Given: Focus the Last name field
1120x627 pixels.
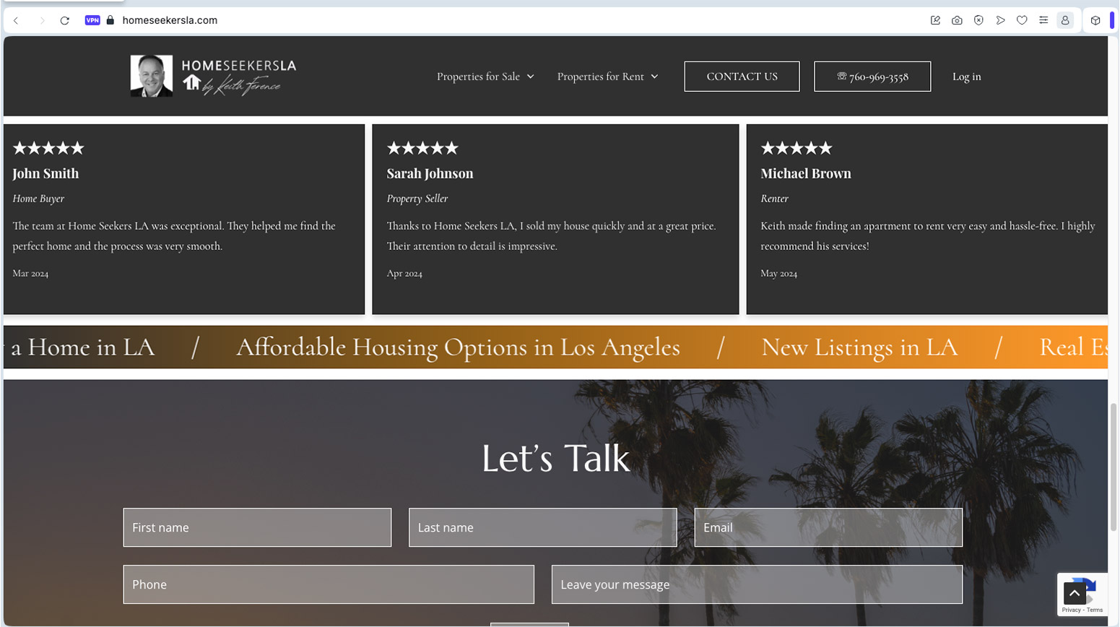Looking at the screenshot, I should pos(542,527).
